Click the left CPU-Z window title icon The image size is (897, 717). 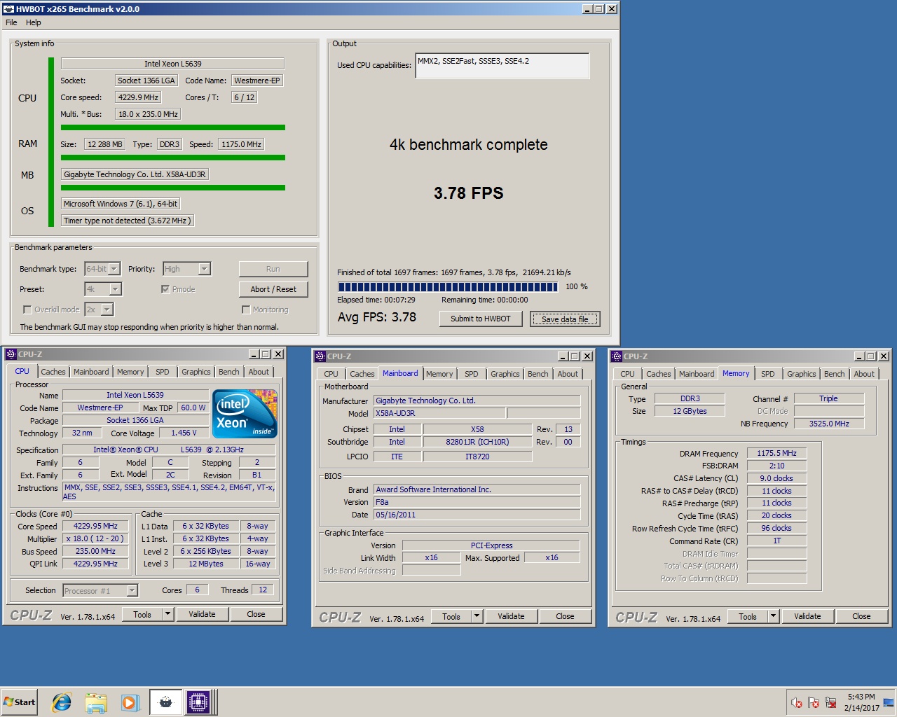point(11,354)
